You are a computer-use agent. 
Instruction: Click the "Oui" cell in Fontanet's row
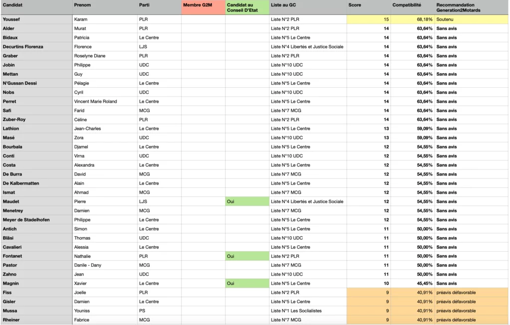coord(247,256)
